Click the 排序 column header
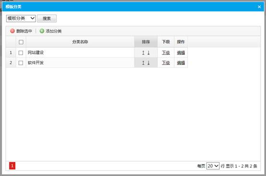This screenshot has height=176, width=266. [146, 42]
